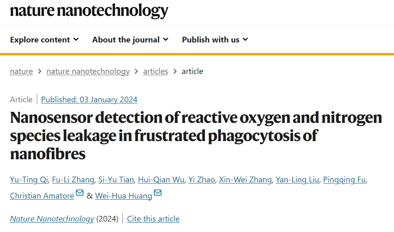394x232 pixels.
Task: Click author Pingqing Fu
Action: pos(345,180)
